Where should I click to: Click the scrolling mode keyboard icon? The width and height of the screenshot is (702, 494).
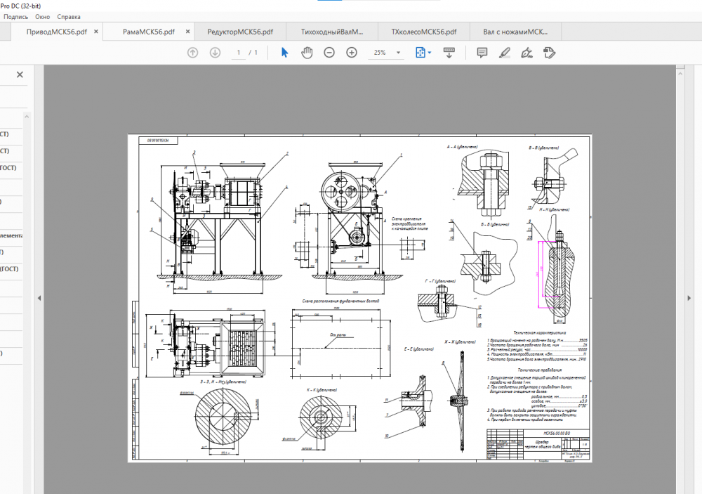(450, 53)
